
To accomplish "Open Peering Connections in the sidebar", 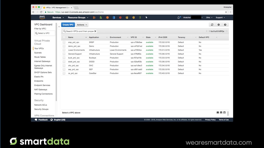I will tap(43, 94).
